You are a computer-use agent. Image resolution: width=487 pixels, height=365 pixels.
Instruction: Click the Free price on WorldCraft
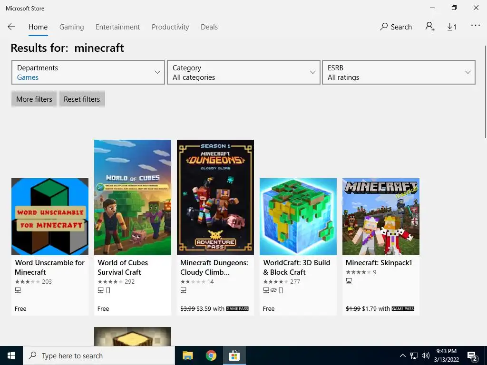click(x=269, y=308)
